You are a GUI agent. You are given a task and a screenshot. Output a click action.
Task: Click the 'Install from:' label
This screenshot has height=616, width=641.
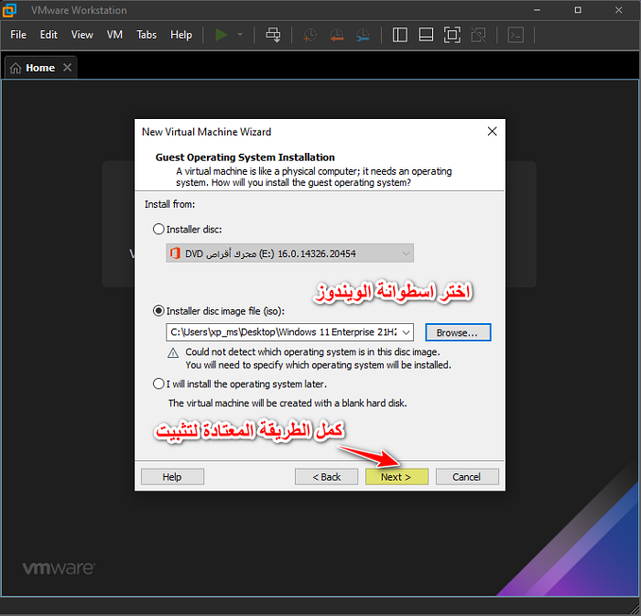click(169, 204)
